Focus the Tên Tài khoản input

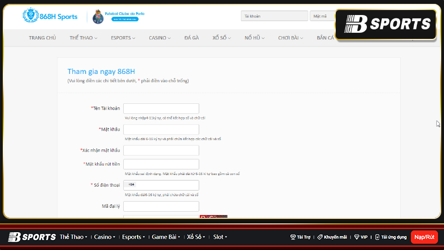161,108
